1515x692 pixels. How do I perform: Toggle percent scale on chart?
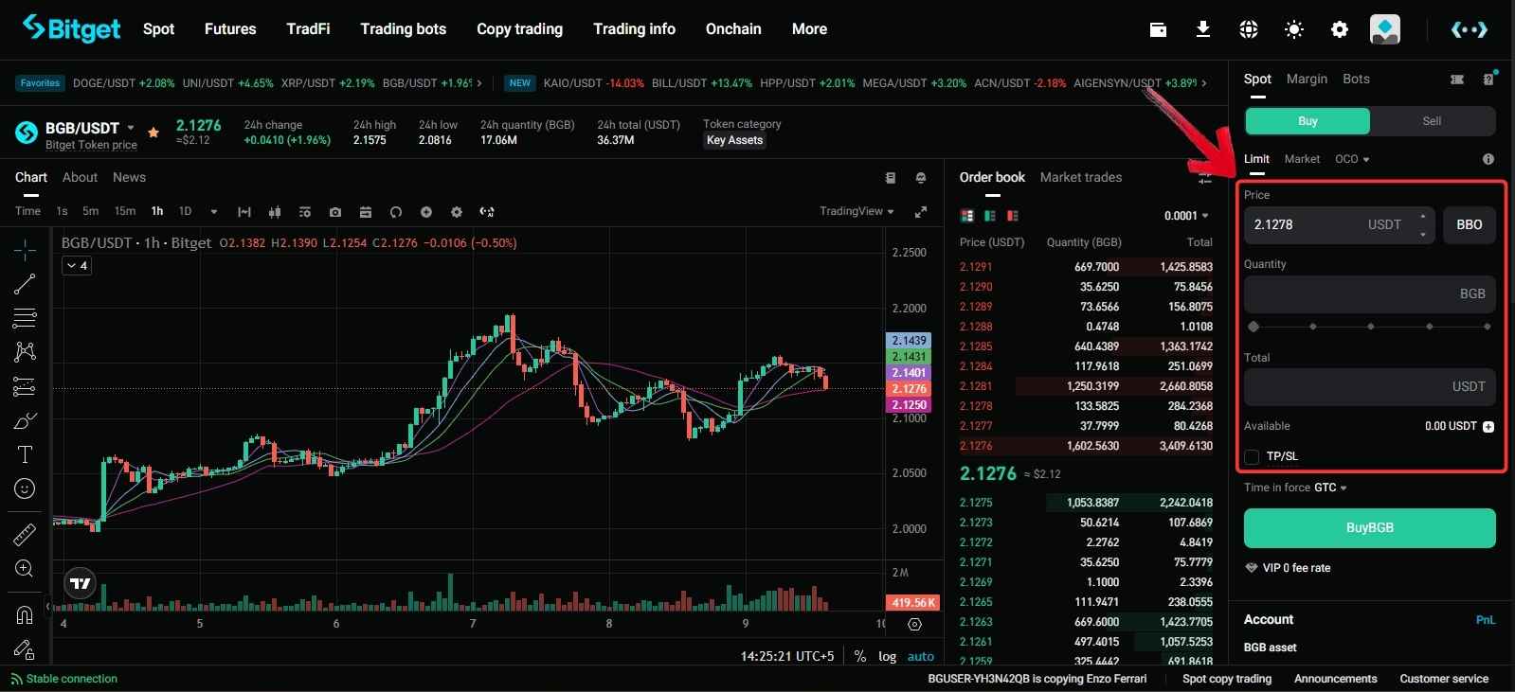(x=860, y=656)
